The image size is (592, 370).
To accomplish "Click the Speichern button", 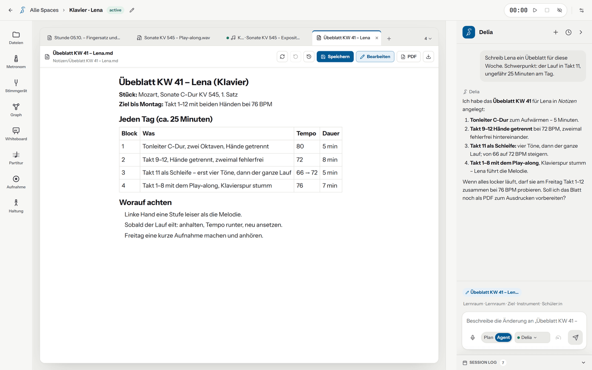I will (x=335, y=56).
